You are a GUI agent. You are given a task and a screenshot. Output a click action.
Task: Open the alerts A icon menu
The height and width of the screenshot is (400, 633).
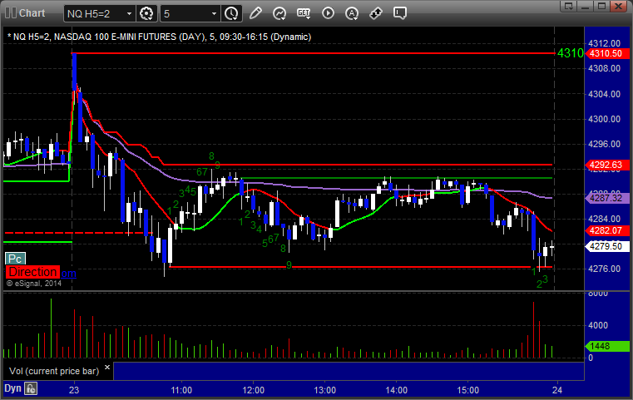[352, 13]
